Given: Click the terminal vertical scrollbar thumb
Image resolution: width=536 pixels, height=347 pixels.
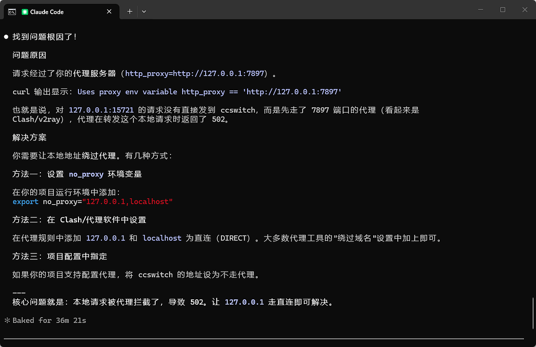Looking at the screenshot, I should (x=533, y=313).
